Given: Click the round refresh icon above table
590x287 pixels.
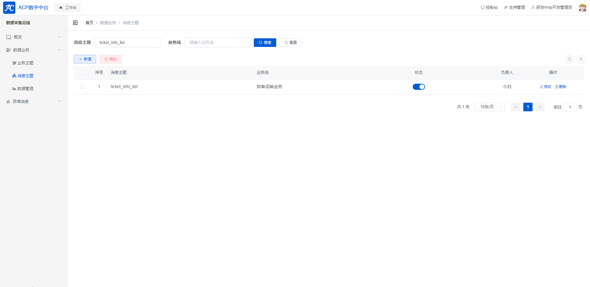Looking at the screenshot, I should [581, 59].
